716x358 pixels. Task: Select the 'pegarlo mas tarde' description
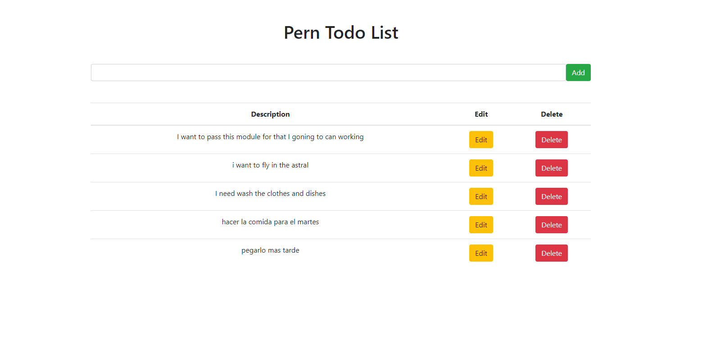270,250
